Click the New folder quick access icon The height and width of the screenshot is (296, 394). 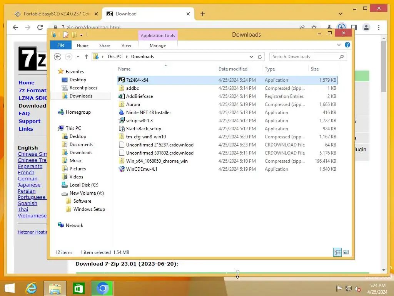pyautogui.click(x=74, y=35)
